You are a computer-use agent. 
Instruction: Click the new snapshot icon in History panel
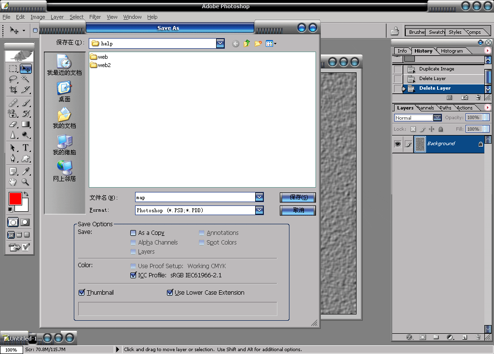[x=465, y=97]
